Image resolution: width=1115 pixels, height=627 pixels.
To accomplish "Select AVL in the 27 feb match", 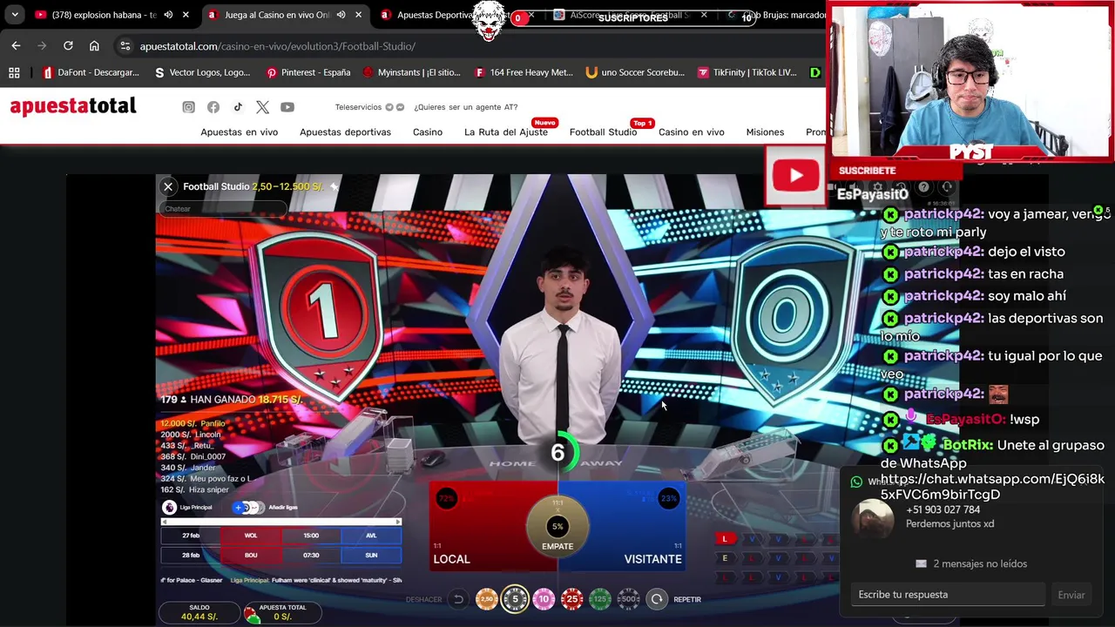I will 371,536.
